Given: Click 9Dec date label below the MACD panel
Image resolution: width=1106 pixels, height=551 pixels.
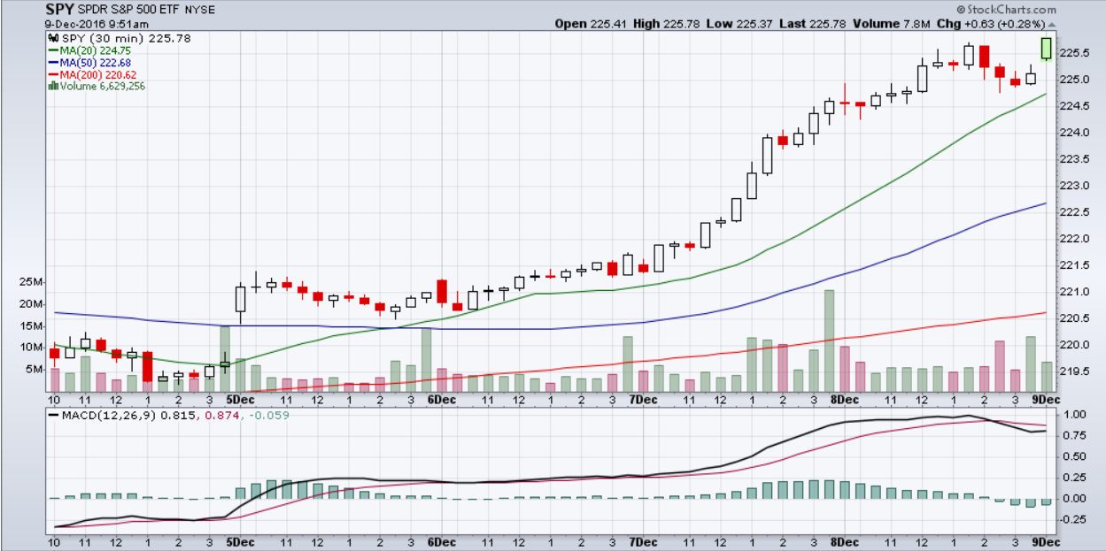Looking at the screenshot, I should [x=1047, y=541].
